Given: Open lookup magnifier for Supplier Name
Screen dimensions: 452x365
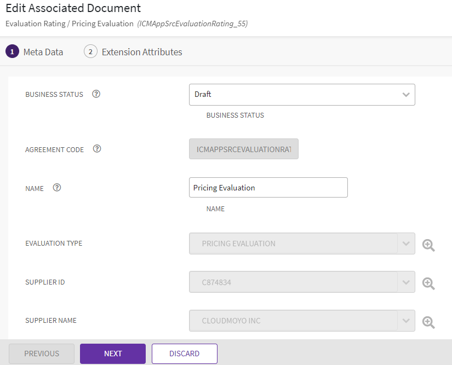Looking at the screenshot, I should coord(428,322).
